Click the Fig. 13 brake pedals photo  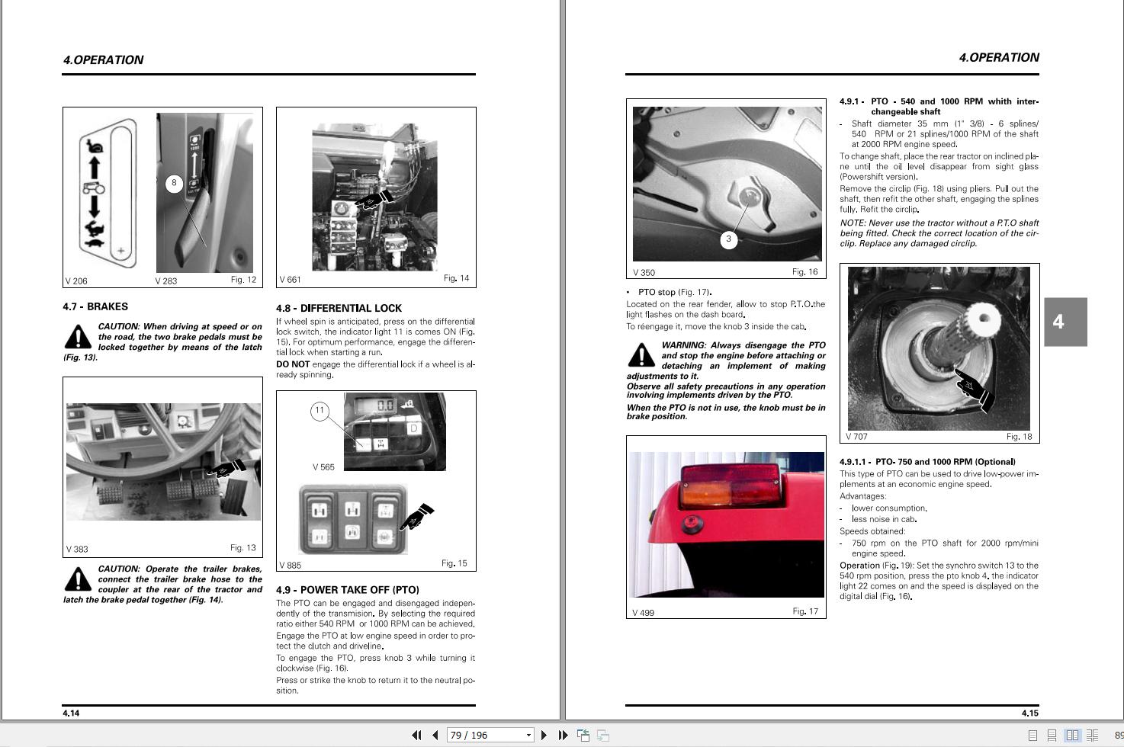point(163,462)
